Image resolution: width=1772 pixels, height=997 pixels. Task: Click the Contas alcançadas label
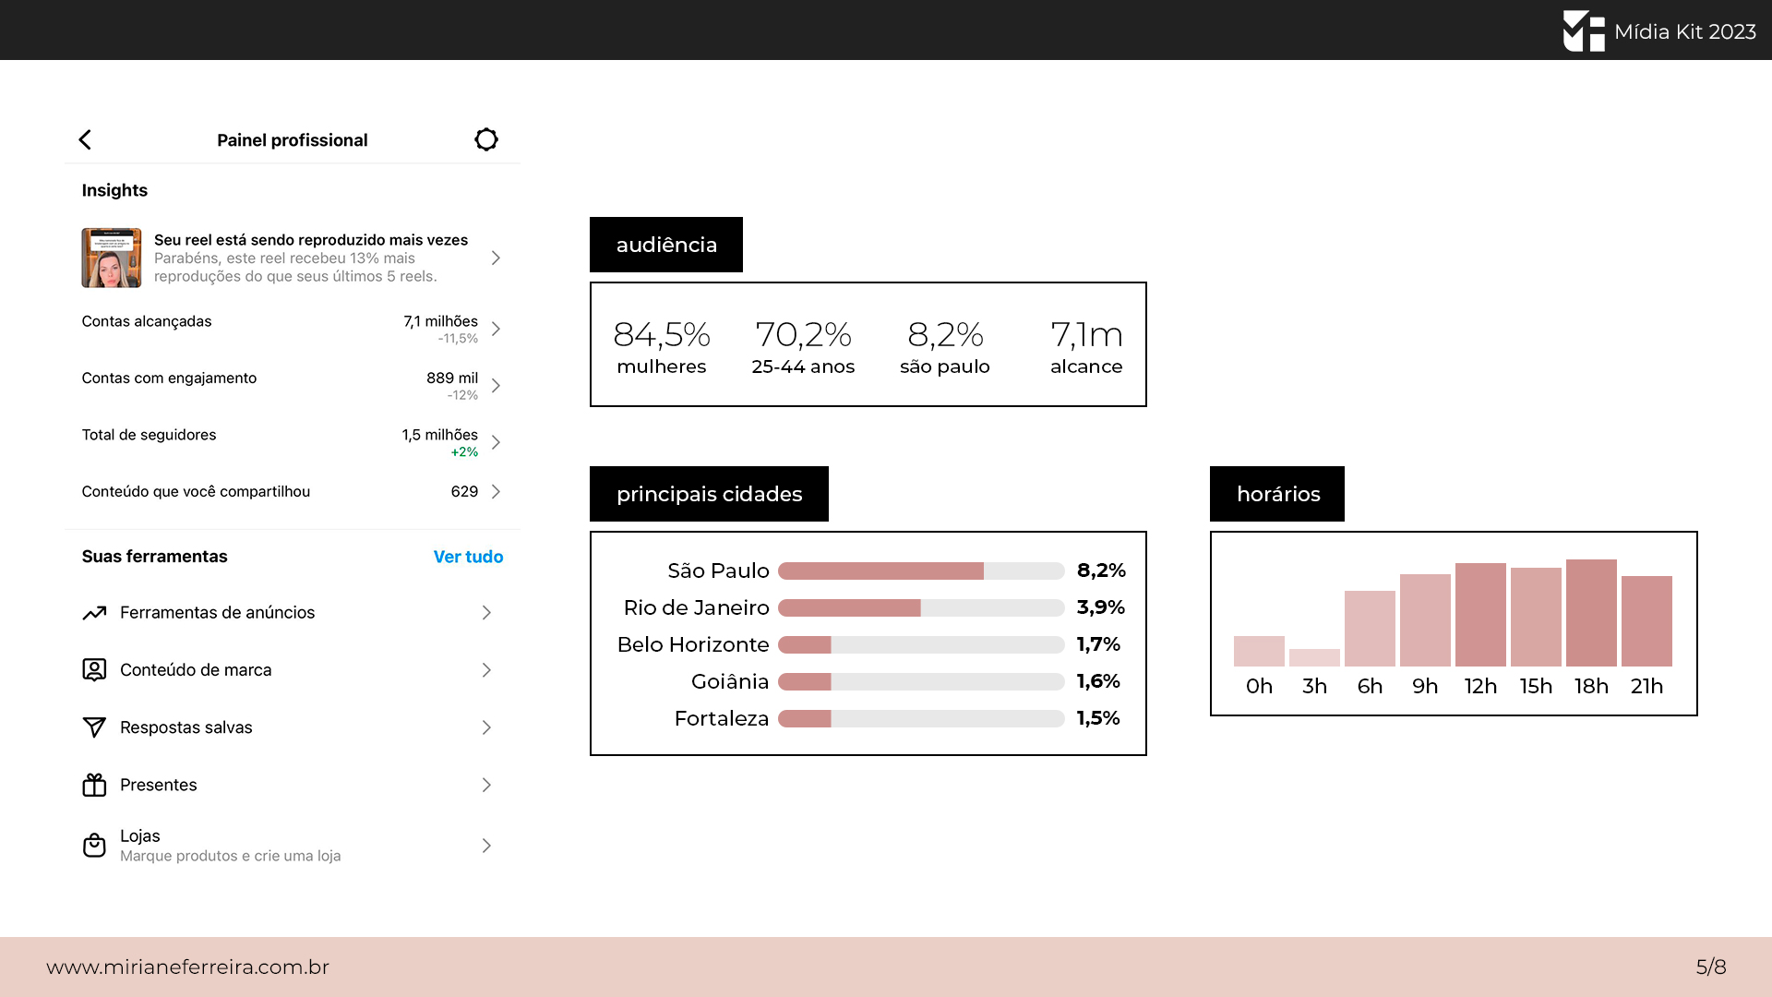147,321
